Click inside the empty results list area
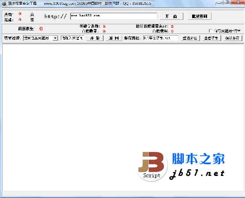The height and width of the screenshot is (198, 245). point(123,117)
